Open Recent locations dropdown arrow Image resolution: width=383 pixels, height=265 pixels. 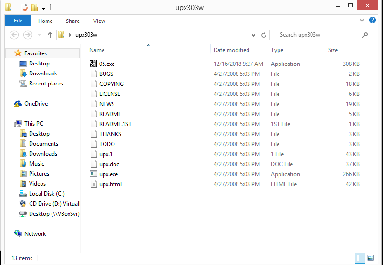tap(39, 35)
